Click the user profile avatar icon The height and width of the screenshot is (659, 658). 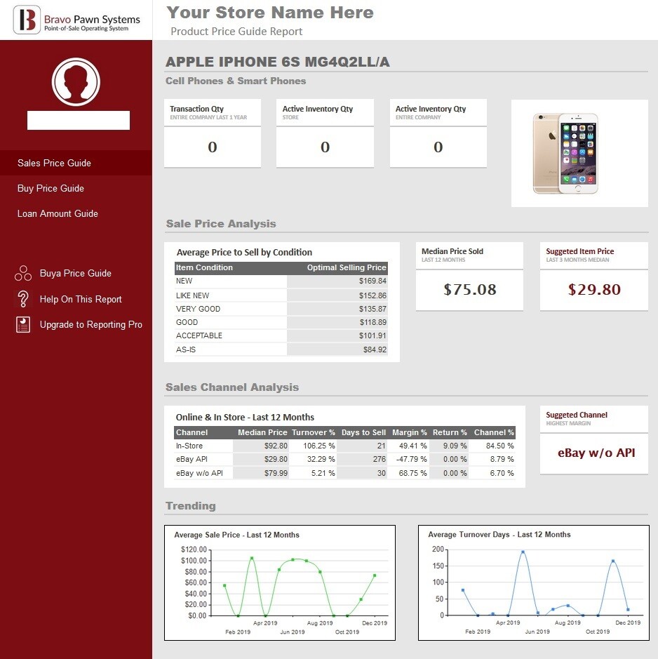(76, 81)
